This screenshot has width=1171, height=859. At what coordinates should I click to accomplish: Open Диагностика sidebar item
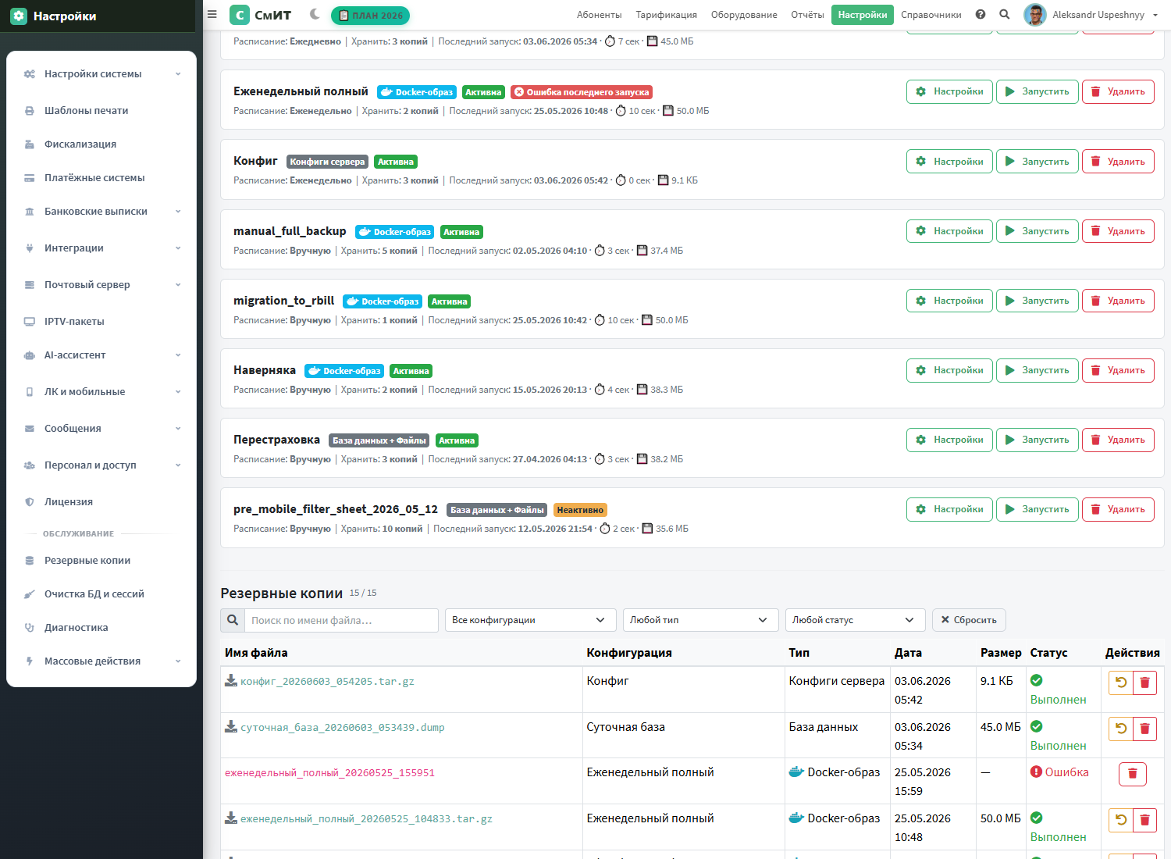pyautogui.click(x=101, y=628)
